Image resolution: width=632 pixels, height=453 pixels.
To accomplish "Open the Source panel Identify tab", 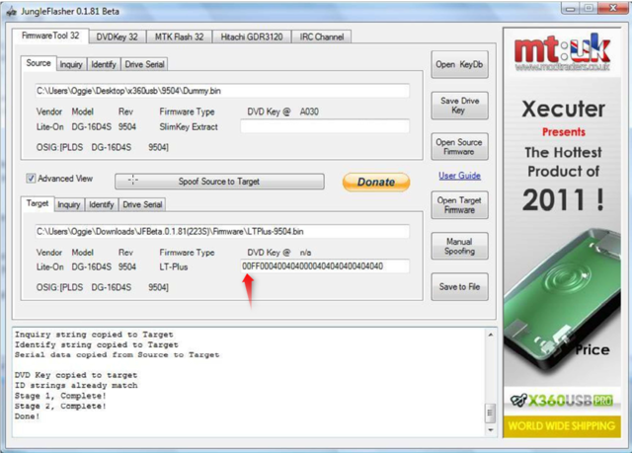I will click(x=104, y=64).
